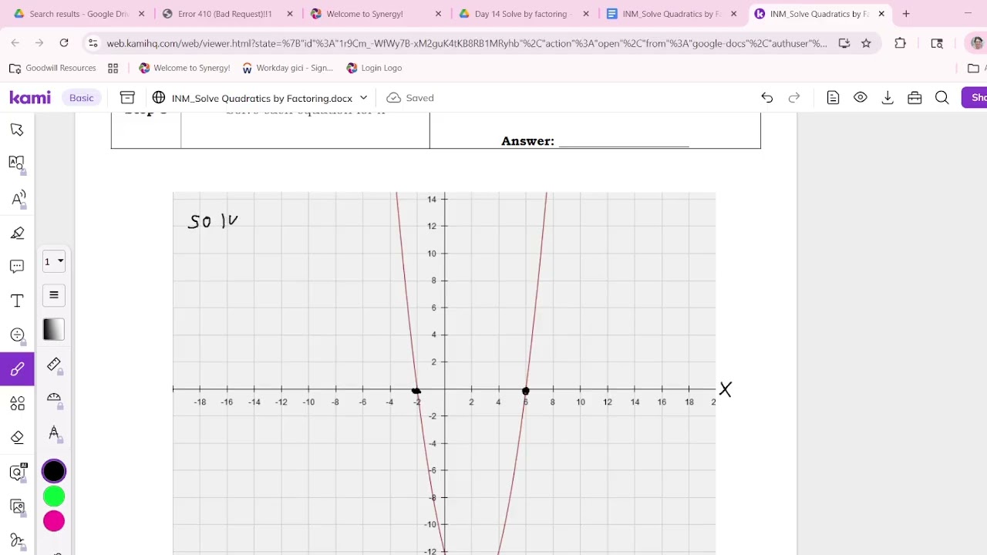987x555 pixels.
Task: Open the tab search icon
Action: click(x=937, y=43)
